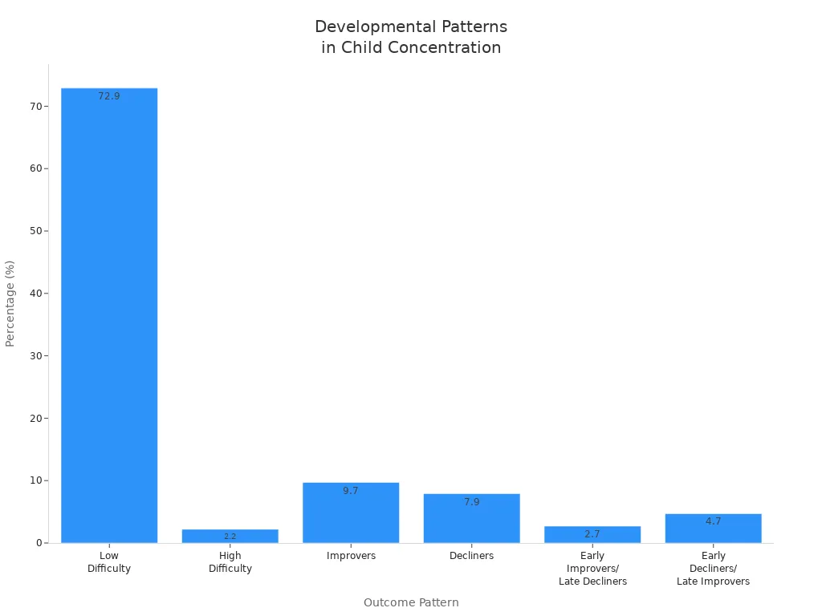
Task: Click the 7.9 value label
Action: point(471,502)
